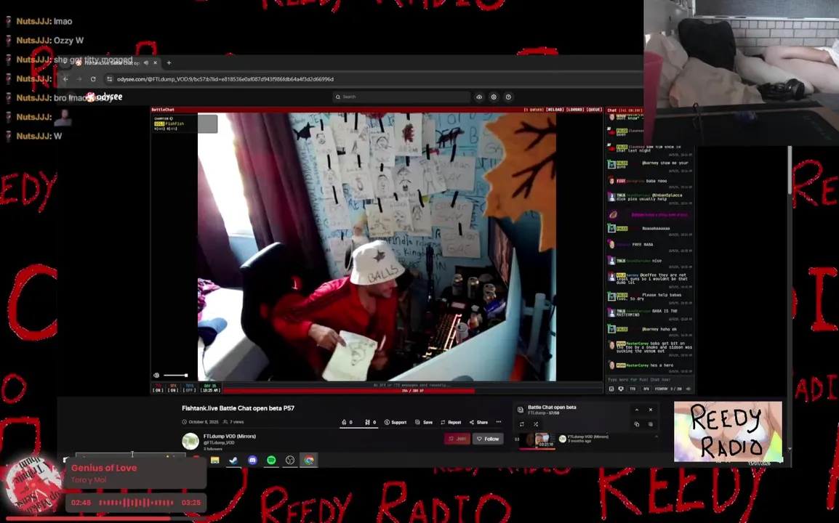Click the Repost button under the video
Viewport: 839px width, 523px height.
[x=451, y=422]
